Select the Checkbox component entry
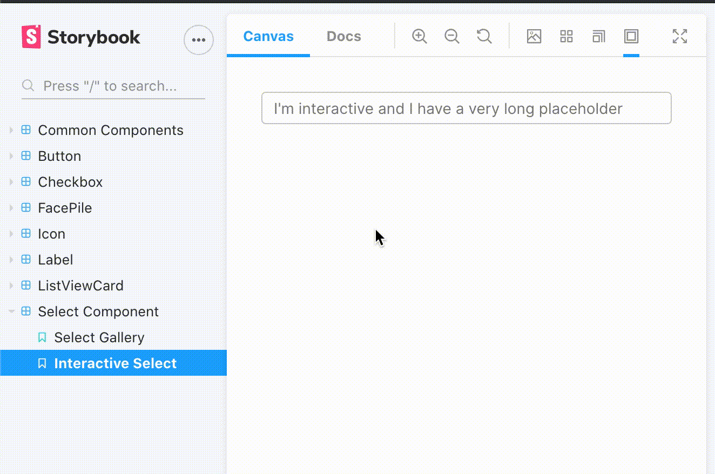Image resolution: width=715 pixels, height=474 pixels. [x=70, y=182]
